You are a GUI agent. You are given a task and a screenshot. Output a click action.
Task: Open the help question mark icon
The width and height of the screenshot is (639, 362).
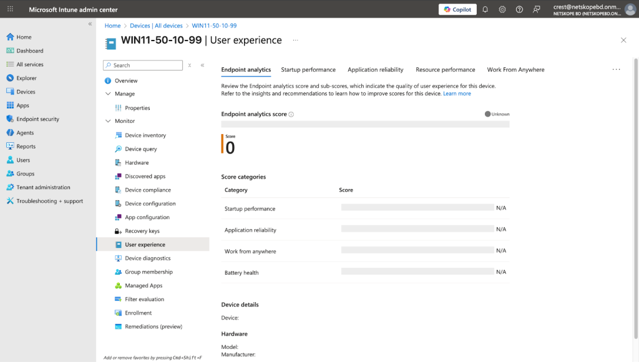(519, 9)
